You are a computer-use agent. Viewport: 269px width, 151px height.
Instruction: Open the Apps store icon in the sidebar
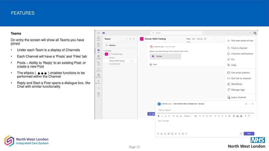coord(99,94)
